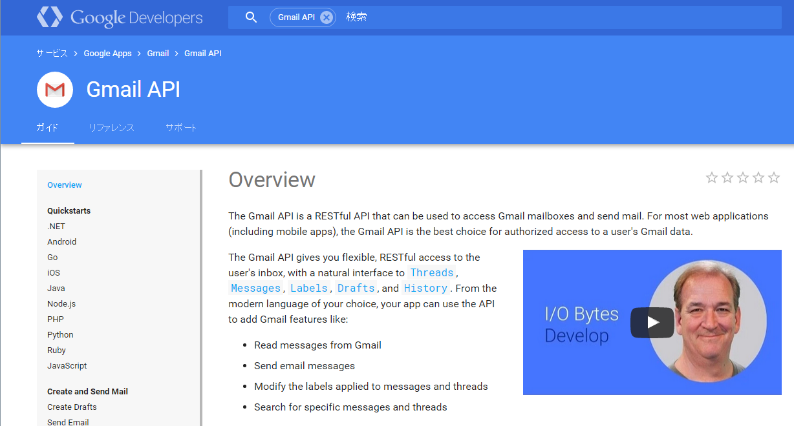Select the ガイド tab
Screen dimensions: 794x426
pyautogui.click(x=47, y=128)
